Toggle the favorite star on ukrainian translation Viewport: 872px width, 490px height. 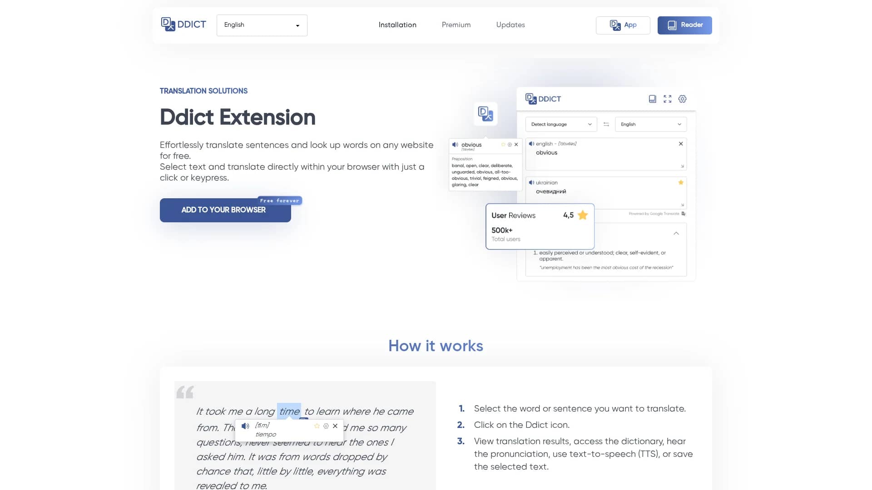tap(681, 182)
